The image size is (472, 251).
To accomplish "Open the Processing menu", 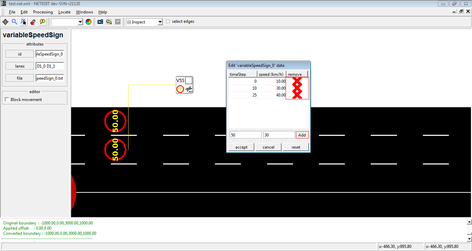I will point(43,12).
